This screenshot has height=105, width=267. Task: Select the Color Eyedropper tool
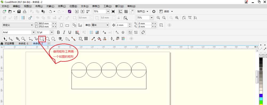(93, 39)
